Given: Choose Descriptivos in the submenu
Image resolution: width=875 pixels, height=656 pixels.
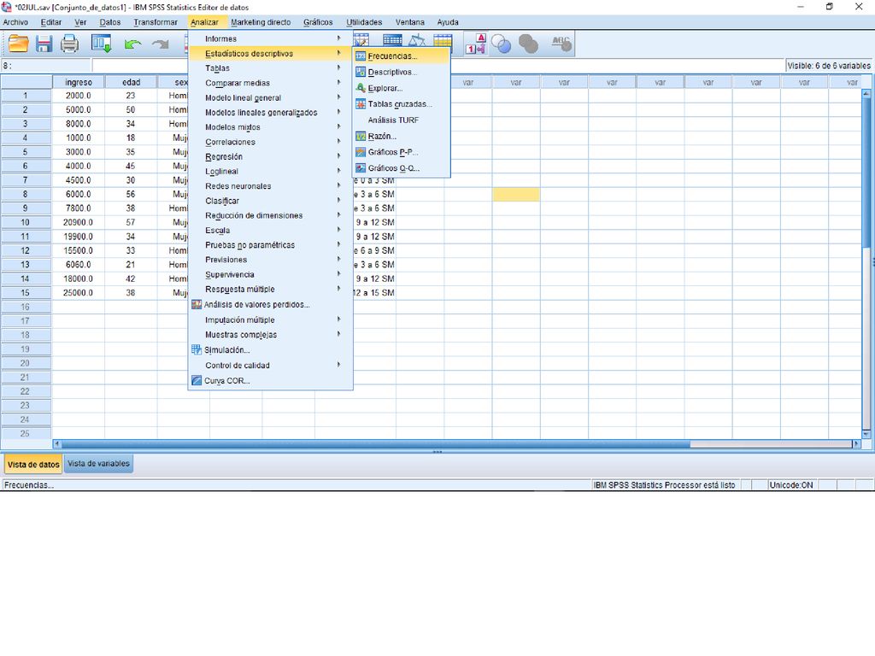Looking at the screenshot, I should point(402,72).
